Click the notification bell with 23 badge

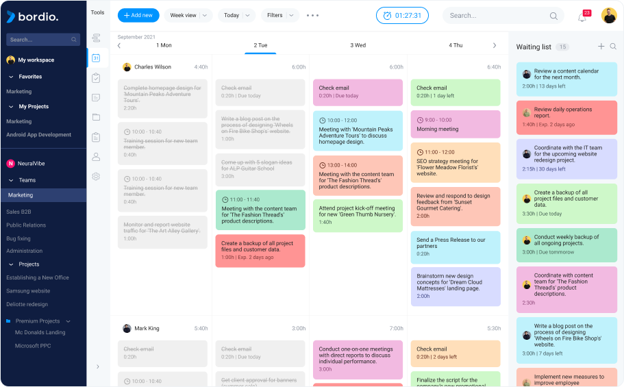click(x=583, y=16)
